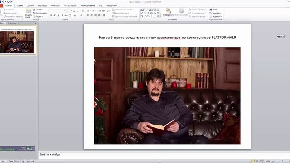Image resolution: width=290 pixels, height=163 pixels.
Task: Toggle text shadow formatting
Action: point(63,15)
